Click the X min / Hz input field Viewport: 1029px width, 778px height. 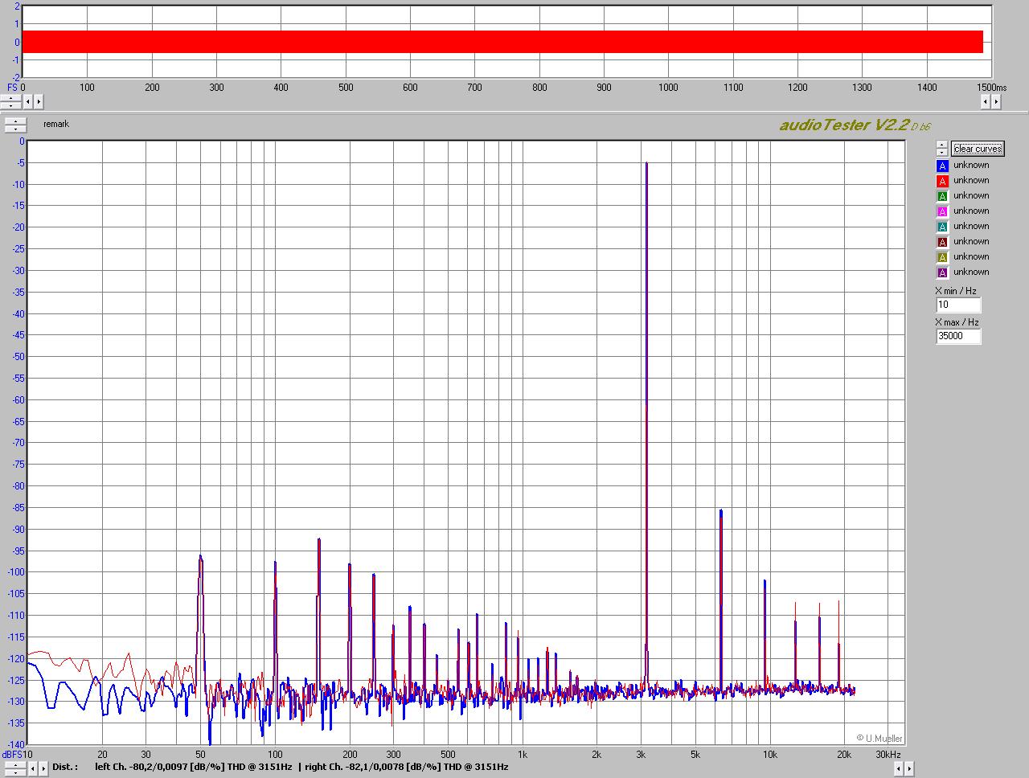(958, 305)
